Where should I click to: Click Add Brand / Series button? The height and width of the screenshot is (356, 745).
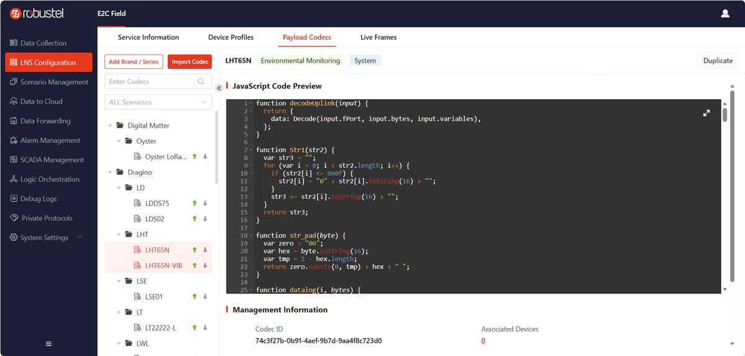[x=133, y=61]
